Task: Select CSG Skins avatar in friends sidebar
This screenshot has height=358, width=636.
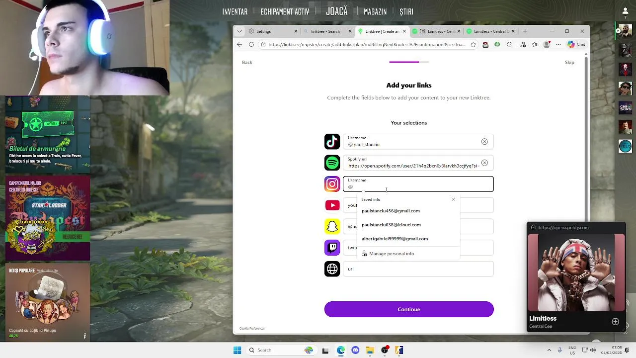Action: (x=625, y=108)
